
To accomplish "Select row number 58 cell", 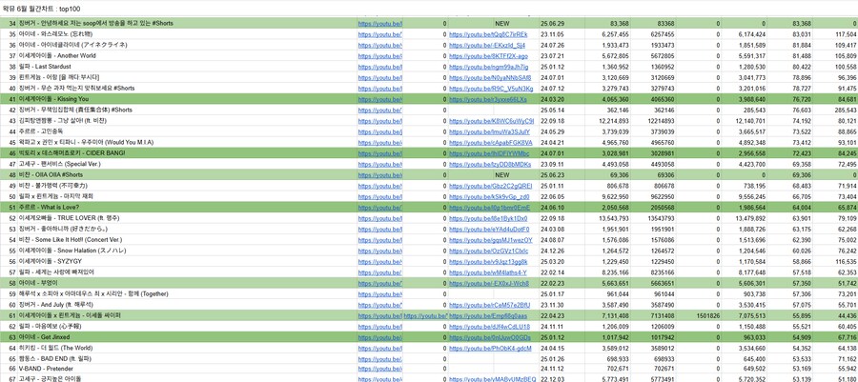I will pyautogui.click(x=9, y=283).
